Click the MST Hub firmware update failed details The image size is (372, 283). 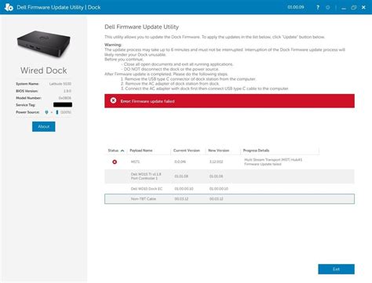click(x=273, y=161)
